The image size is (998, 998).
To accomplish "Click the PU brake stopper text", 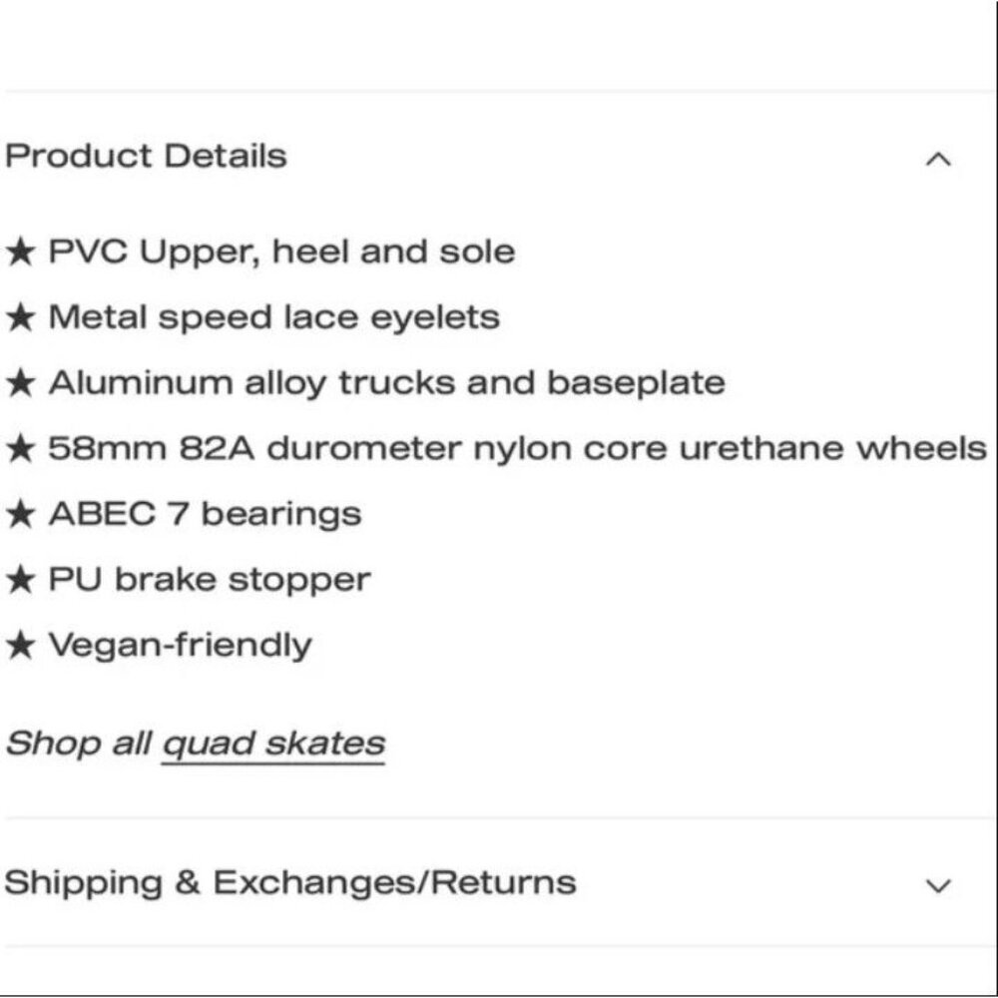I will [x=210, y=581].
